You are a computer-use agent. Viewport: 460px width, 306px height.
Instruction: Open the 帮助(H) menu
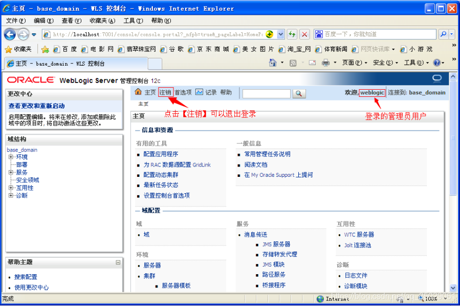click(x=161, y=21)
